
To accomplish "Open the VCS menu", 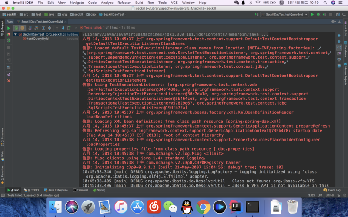I will 174,3.
